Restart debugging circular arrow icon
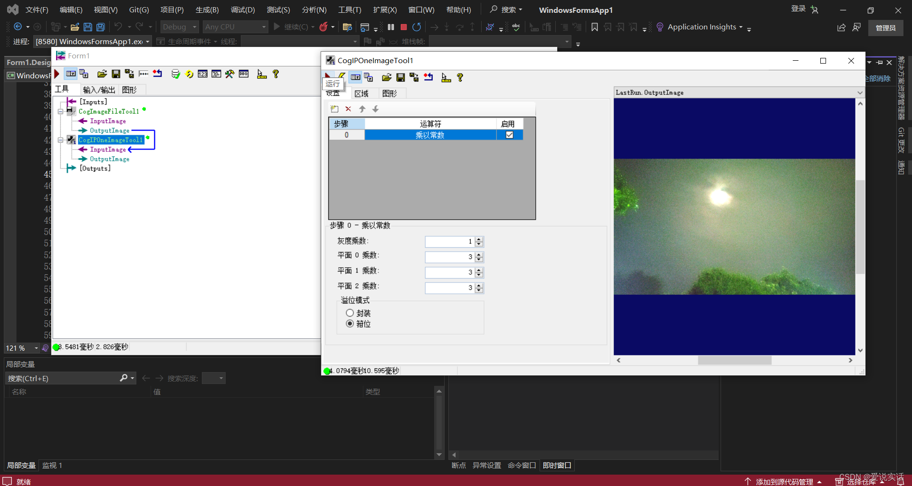Screen dimensions: 912x486 coord(417,27)
